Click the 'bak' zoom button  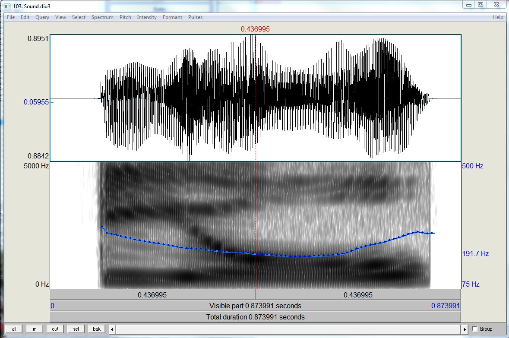tap(97, 329)
